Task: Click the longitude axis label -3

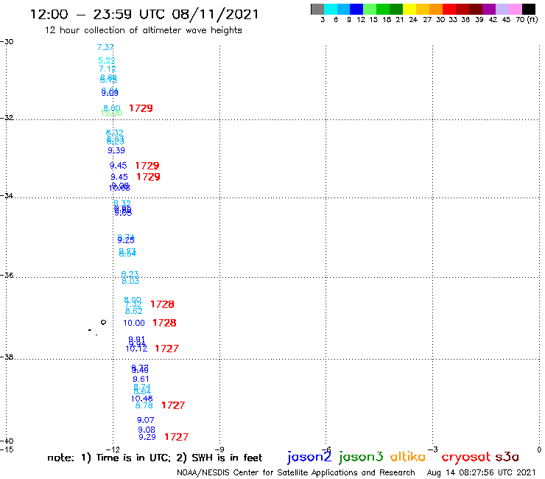Action: 433,450
